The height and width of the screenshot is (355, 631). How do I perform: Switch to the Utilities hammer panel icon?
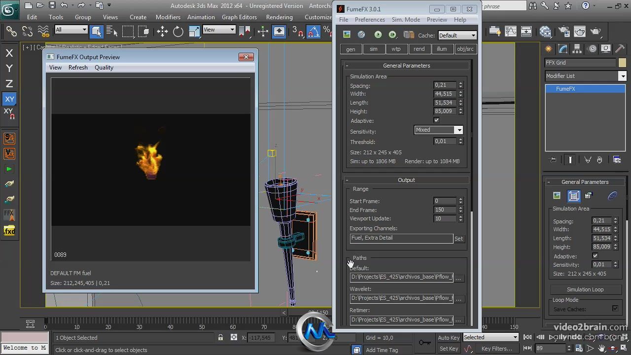click(620, 48)
